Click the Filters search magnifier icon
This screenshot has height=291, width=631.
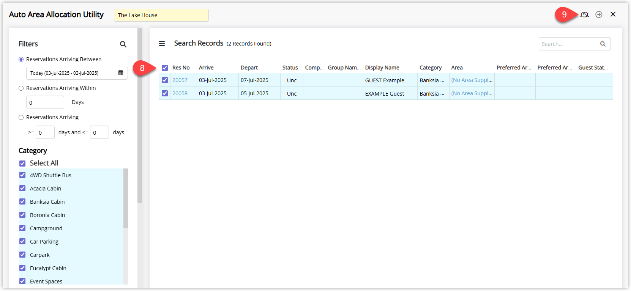(x=123, y=44)
